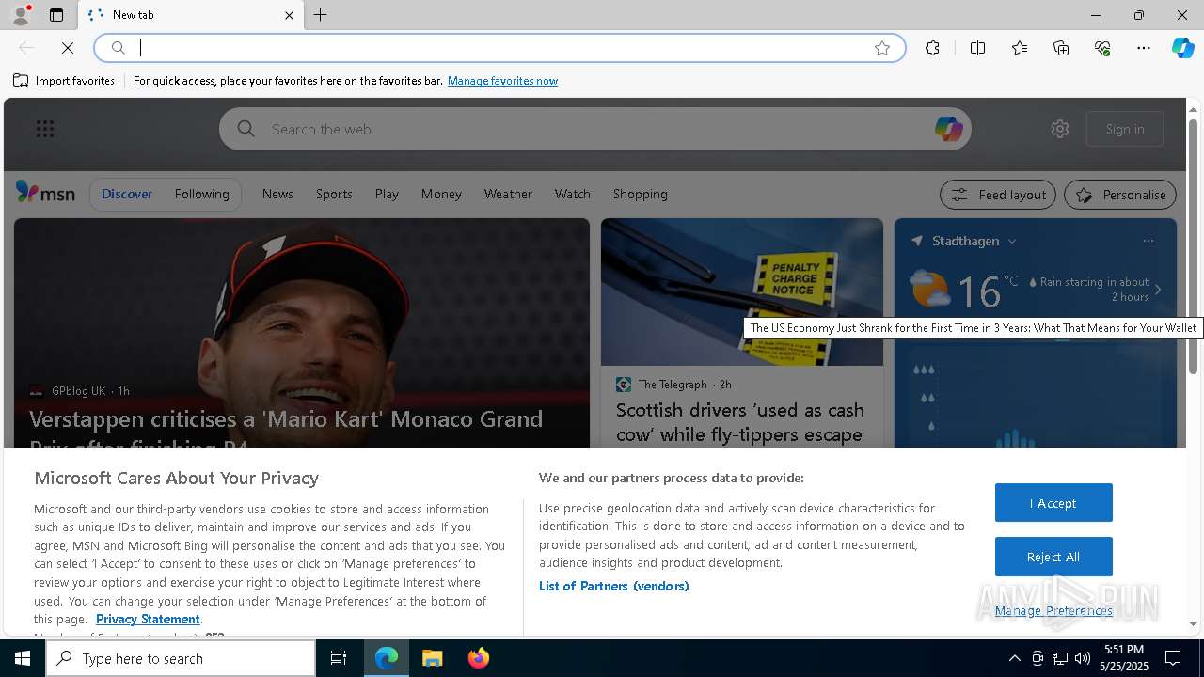Open Manage Preferences link
This screenshot has height=677, width=1204.
1053,611
